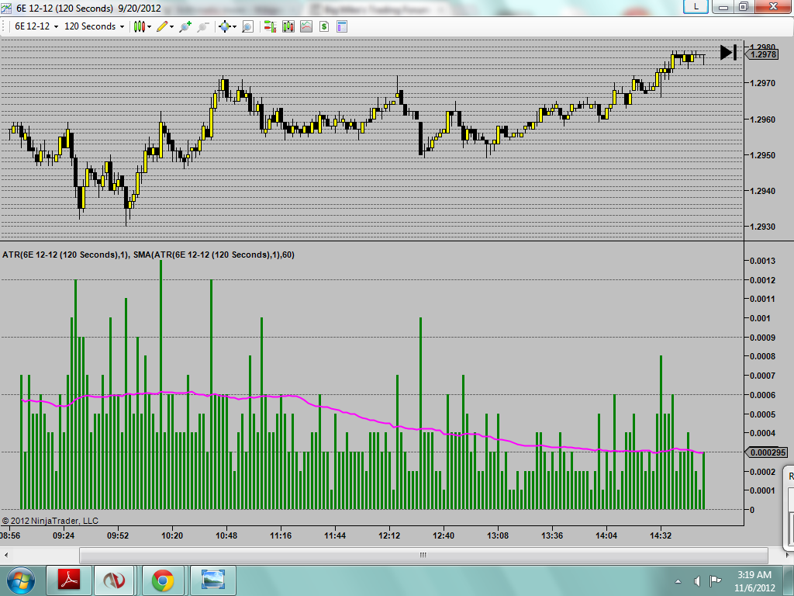Click the zoom out magnifier icon
The image size is (794, 596).
point(203,26)
